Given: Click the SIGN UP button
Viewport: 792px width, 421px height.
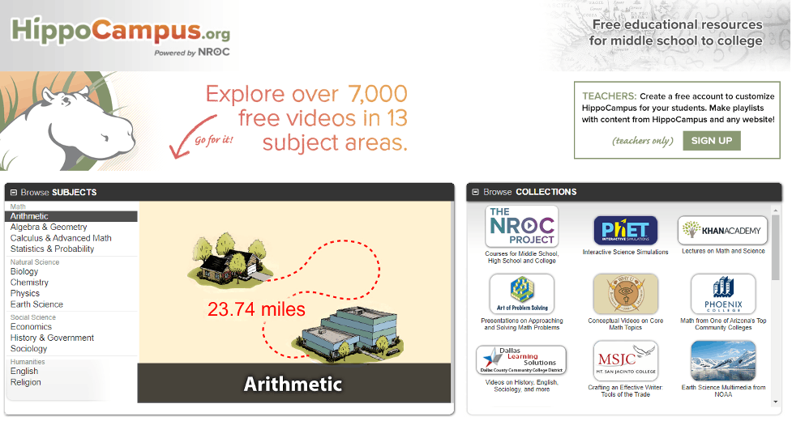Looking at the screenshot, I should (x=712, y=141).
